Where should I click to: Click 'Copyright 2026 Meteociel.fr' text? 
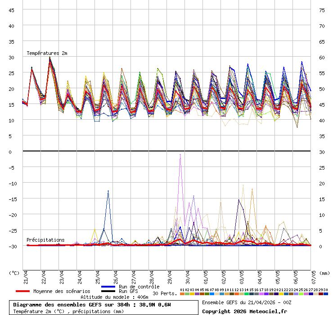click(x=244, y=311)
